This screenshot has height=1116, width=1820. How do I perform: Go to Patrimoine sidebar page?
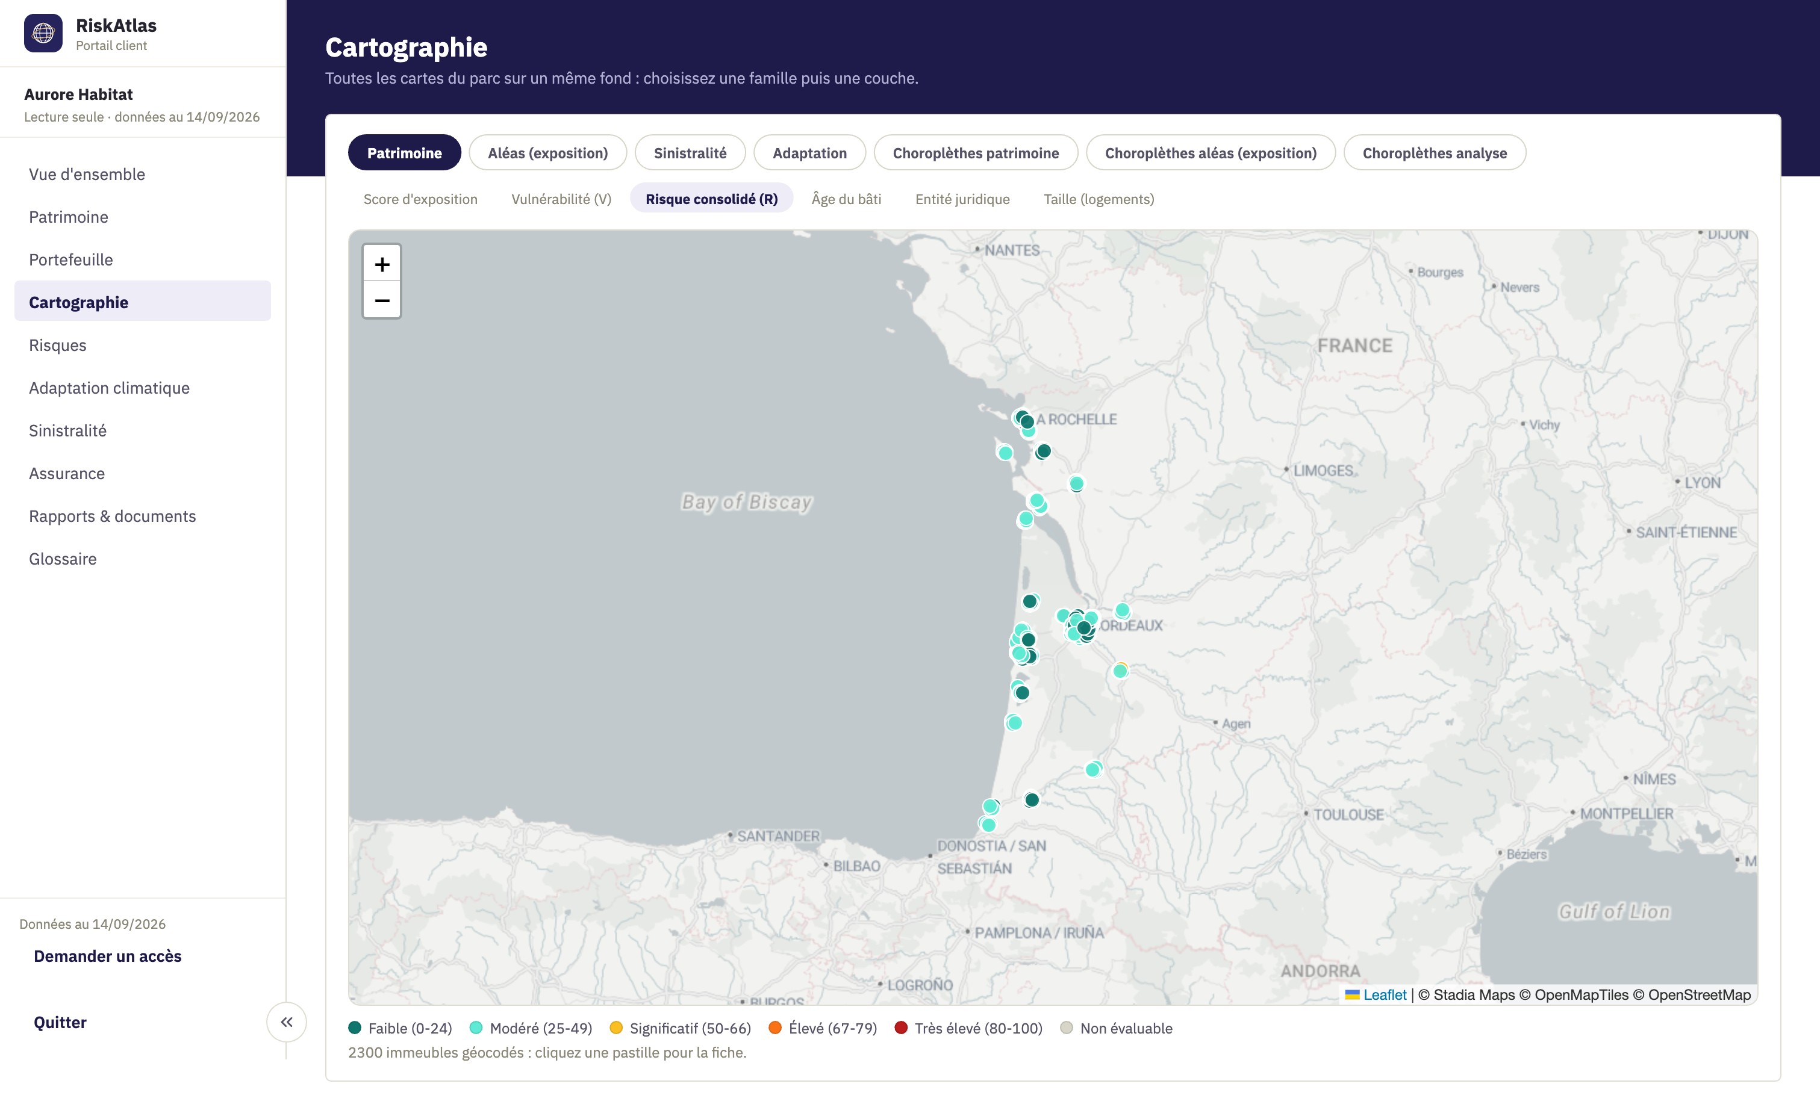tap(143, 217)
